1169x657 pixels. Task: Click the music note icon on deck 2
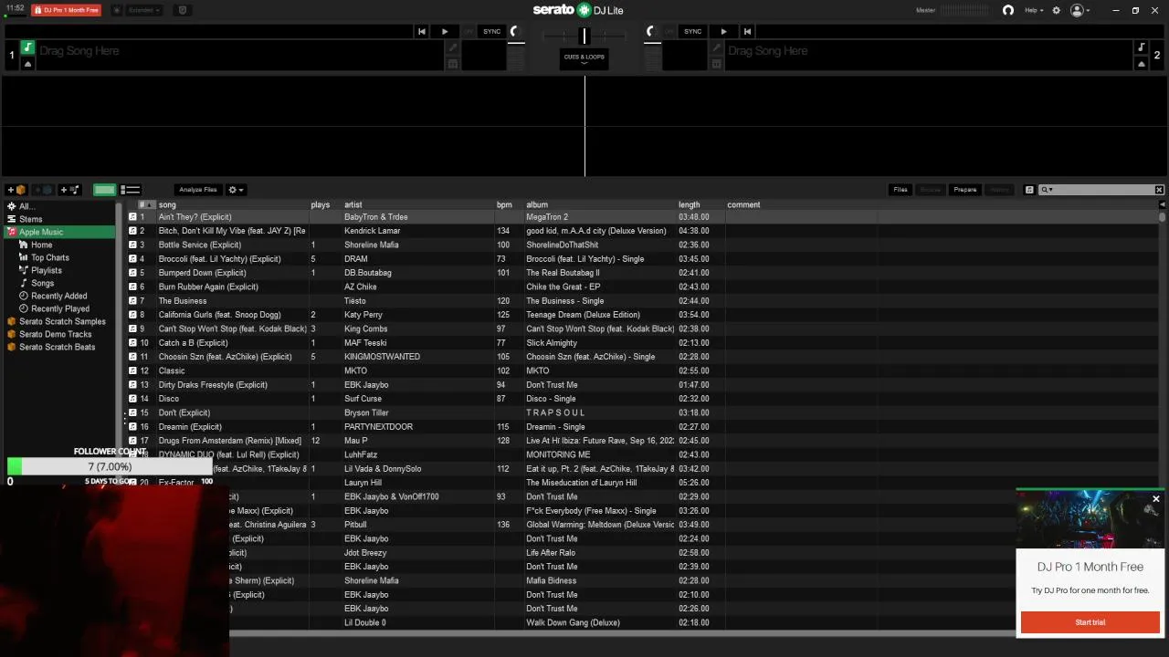(x=1141, y=47)
